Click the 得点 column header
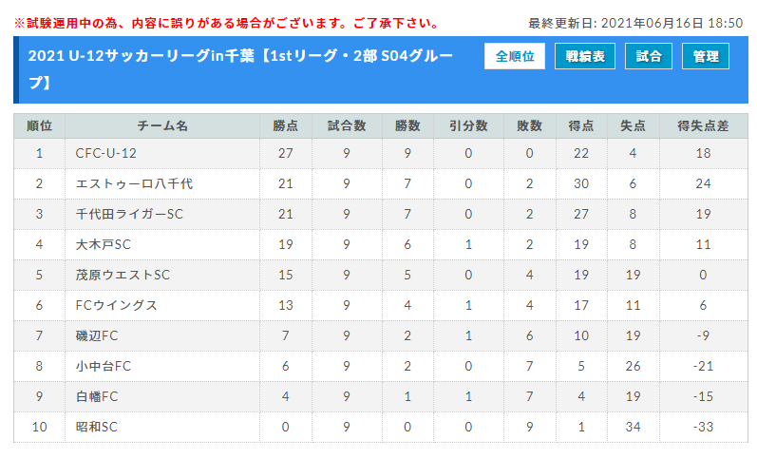The image size is (757, 459). (x=580, y=126)
